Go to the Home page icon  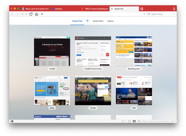click(x=37, y=14)
